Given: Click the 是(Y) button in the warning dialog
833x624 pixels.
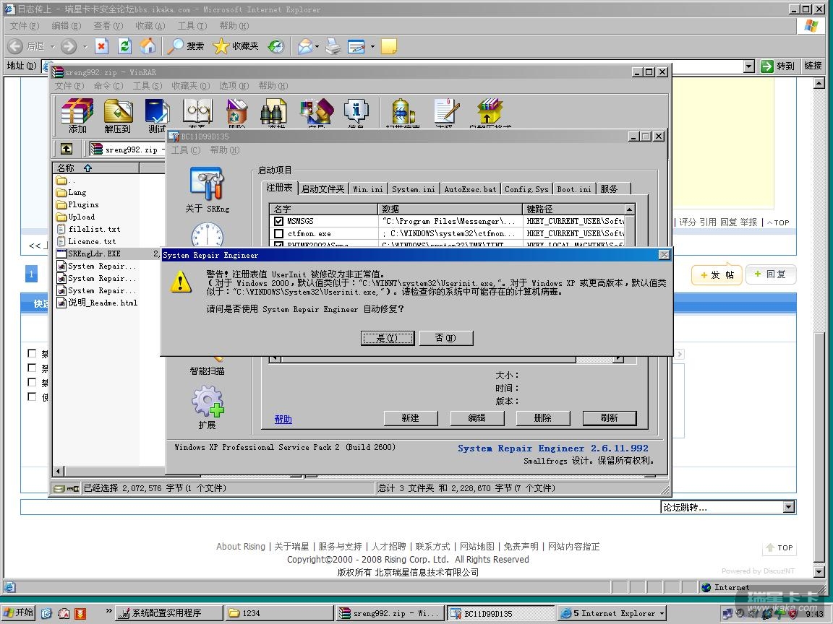Looking at the screenshot, I should (x=388, y=338).
